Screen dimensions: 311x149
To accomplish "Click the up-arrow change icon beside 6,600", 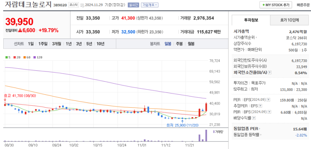I will point(20,31).
